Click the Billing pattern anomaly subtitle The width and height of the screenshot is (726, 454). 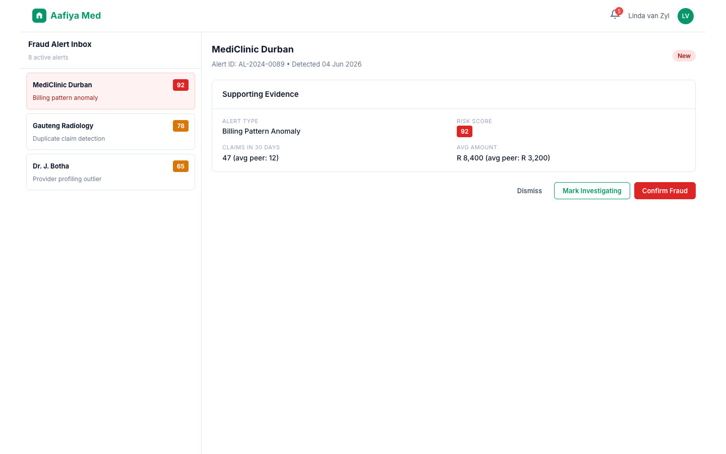tap(66, 98)
